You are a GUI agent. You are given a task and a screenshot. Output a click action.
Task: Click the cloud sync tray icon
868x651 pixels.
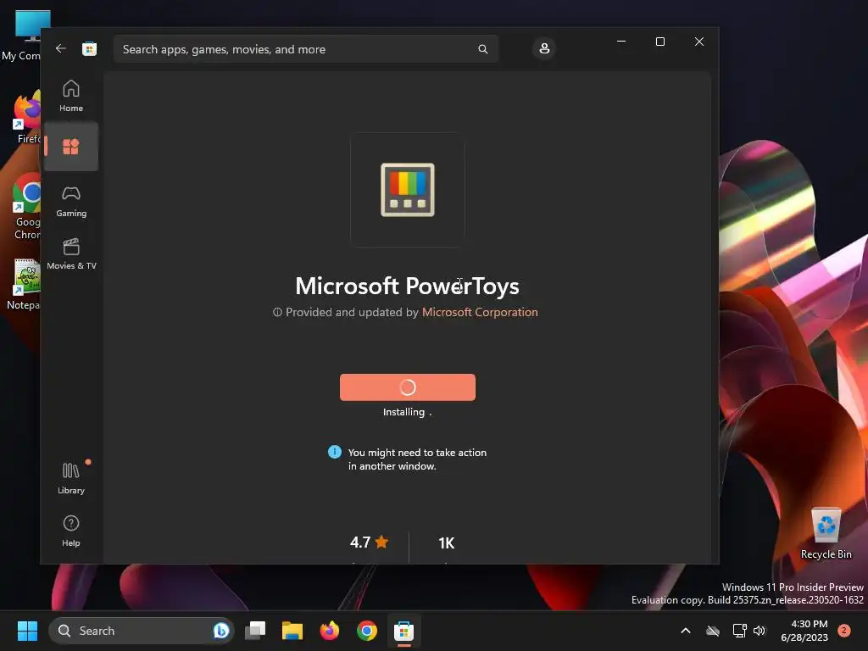(713, 631)
